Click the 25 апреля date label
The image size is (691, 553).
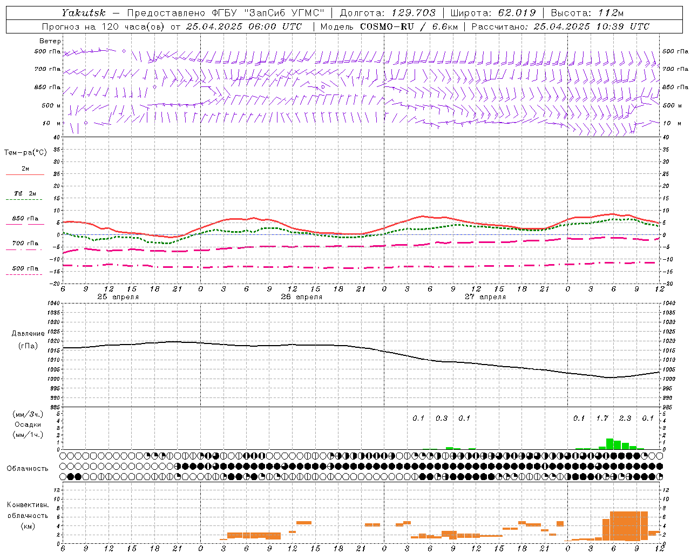pos(118,297)
